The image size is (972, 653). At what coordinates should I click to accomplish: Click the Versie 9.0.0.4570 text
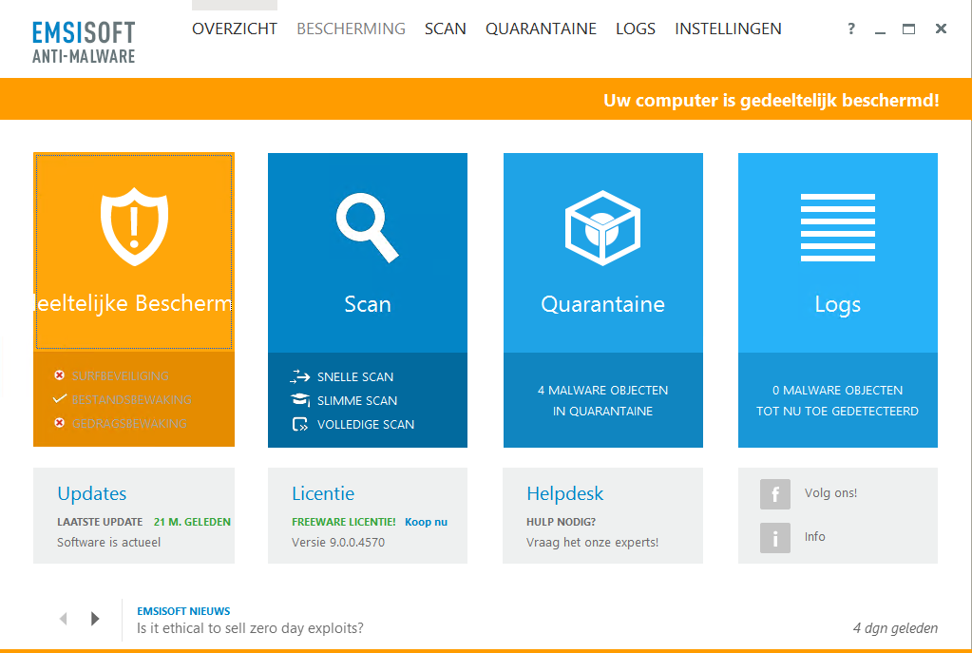point(338,542)
